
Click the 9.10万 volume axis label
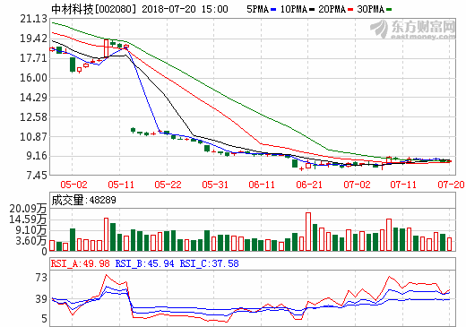(x=30, y=230)
